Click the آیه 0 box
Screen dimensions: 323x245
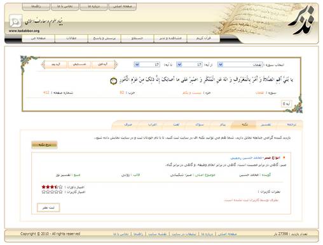(x=286, y=104)
